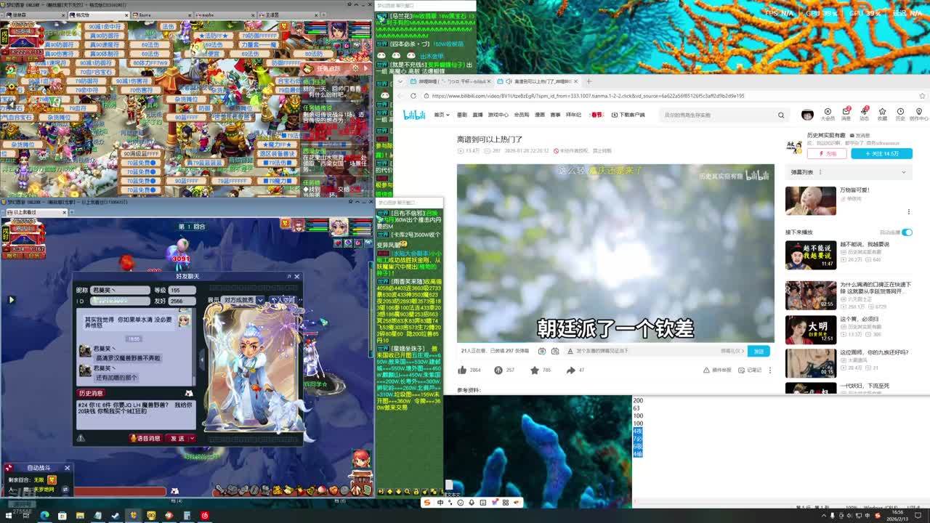Screen dimensions: 930x523
Task: Toggle danmaku display icon under the video
Action: pos(542,351)
